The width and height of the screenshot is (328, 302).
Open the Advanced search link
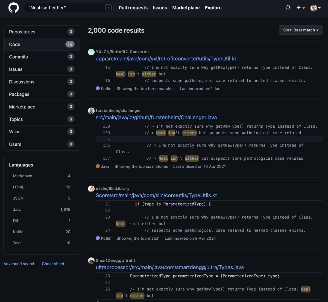pyautogui.click(x=19, y=264)
